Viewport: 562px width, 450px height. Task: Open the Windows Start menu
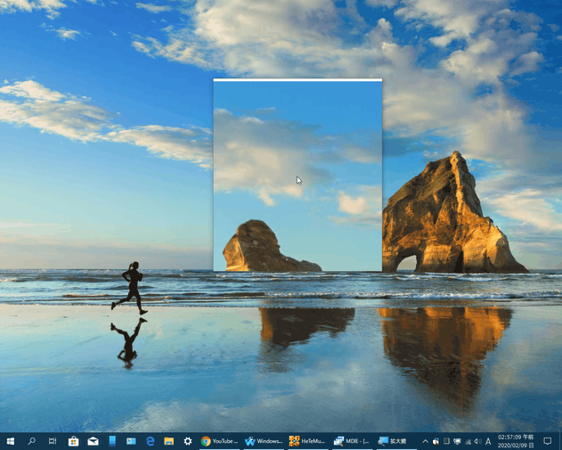11,441
